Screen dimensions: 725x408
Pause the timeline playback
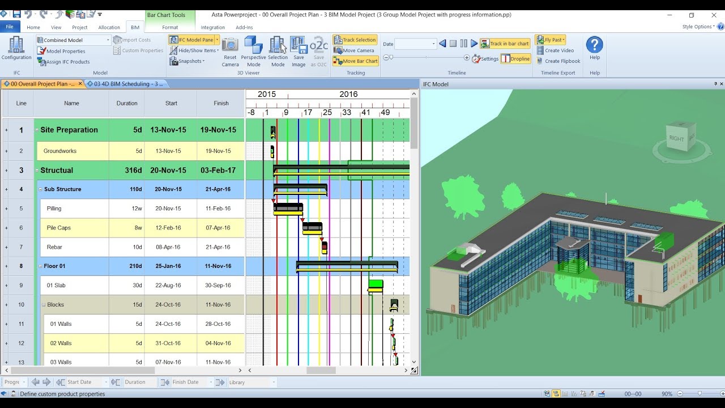(x=464, y=44)
